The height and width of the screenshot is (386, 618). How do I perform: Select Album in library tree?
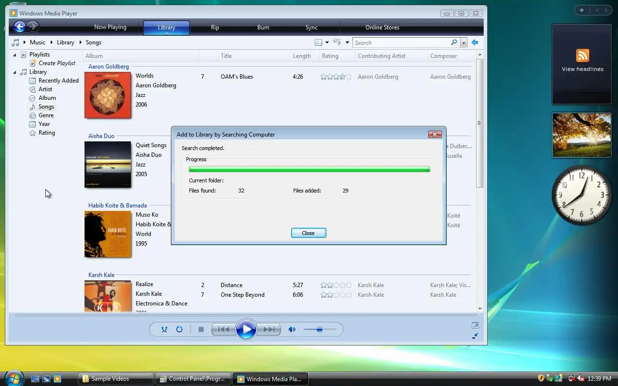point(47,98)
